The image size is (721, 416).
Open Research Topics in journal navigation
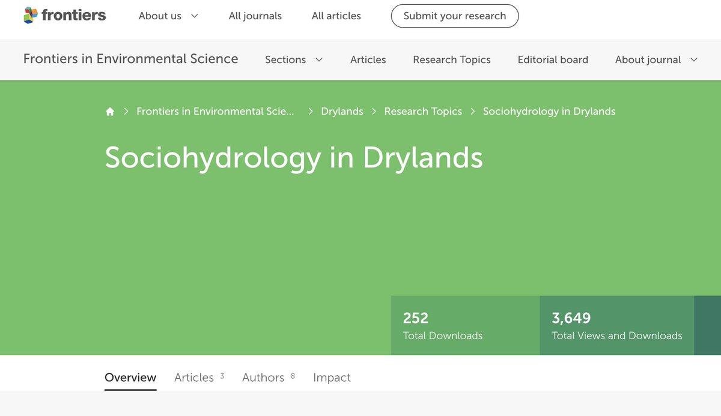(452, 59)
